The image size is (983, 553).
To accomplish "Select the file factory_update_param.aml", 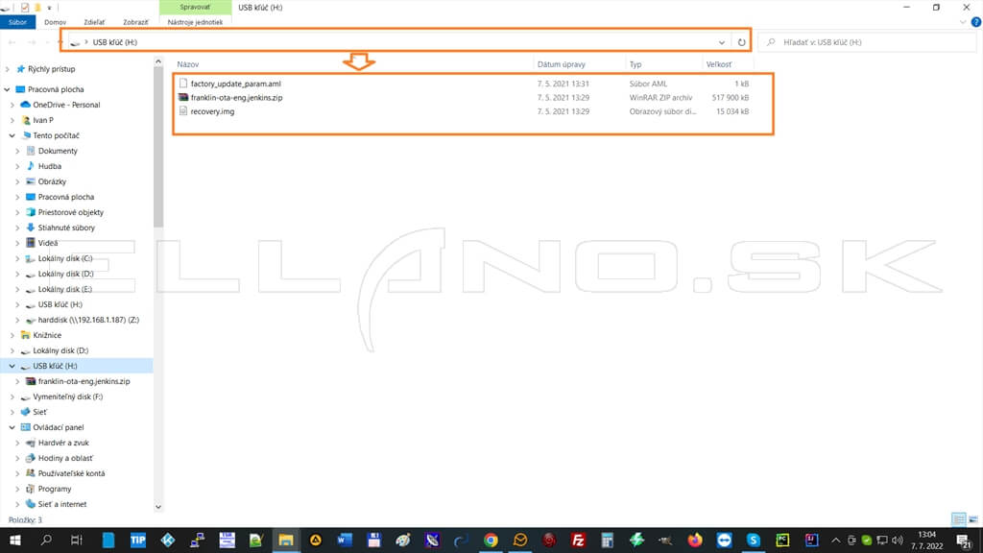I will (236, 84).
